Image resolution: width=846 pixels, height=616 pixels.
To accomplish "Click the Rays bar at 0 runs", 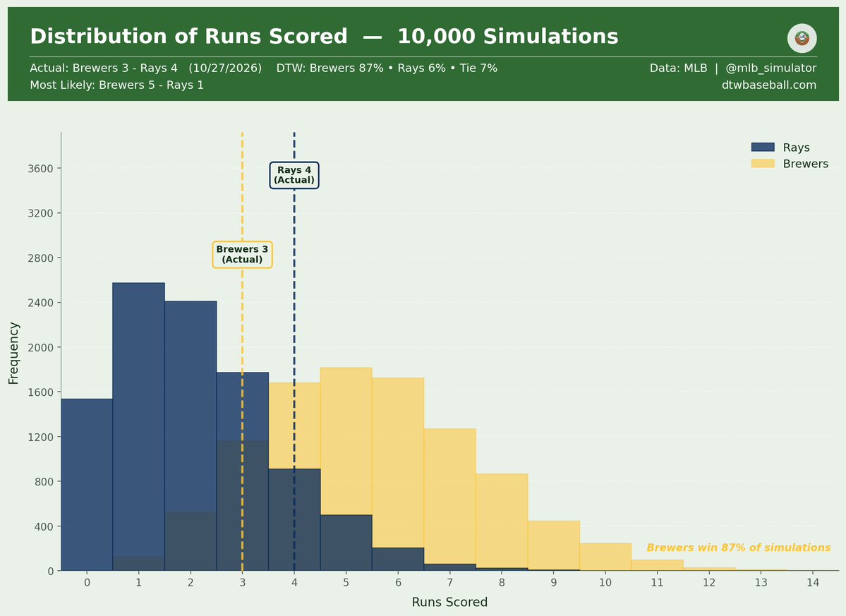I will coord(87,484).
